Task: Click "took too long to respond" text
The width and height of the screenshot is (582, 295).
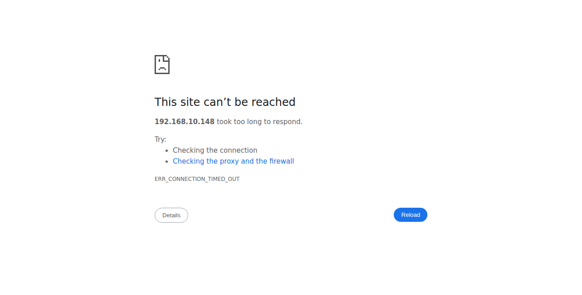Action: pos(259,122)
